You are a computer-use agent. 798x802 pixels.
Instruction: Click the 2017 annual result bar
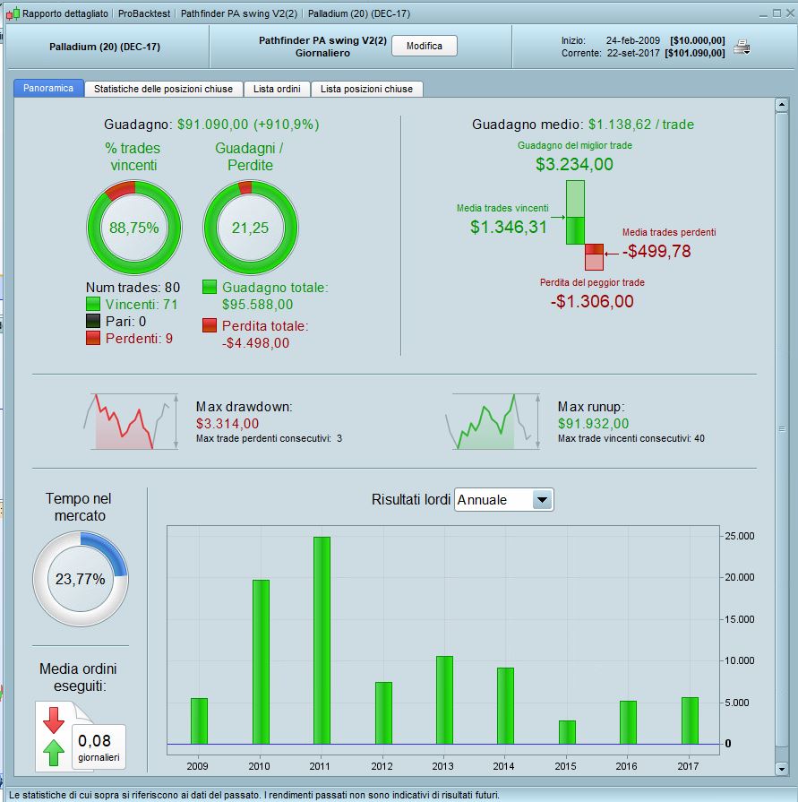(x=691, y=720)
